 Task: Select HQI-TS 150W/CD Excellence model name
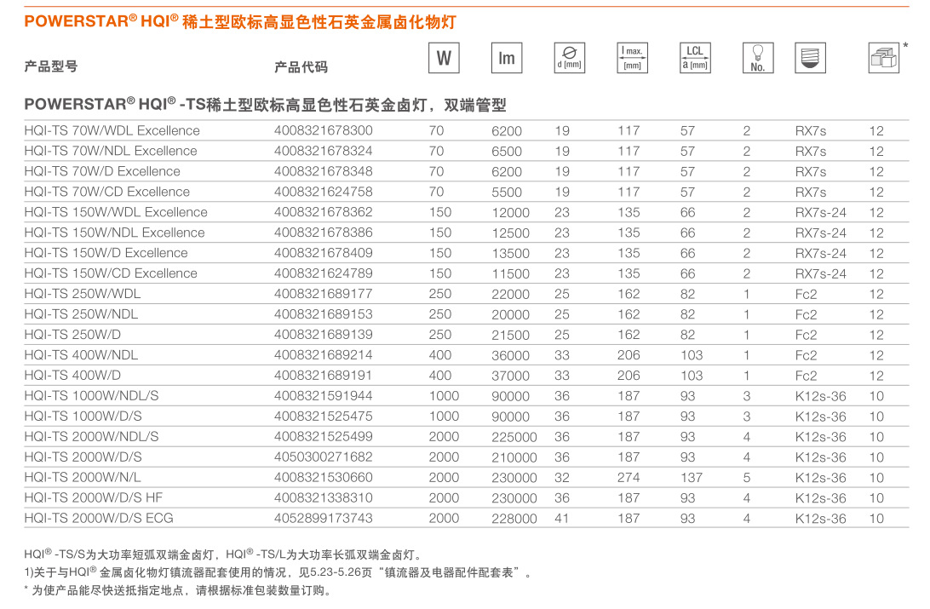click(111, 273)
